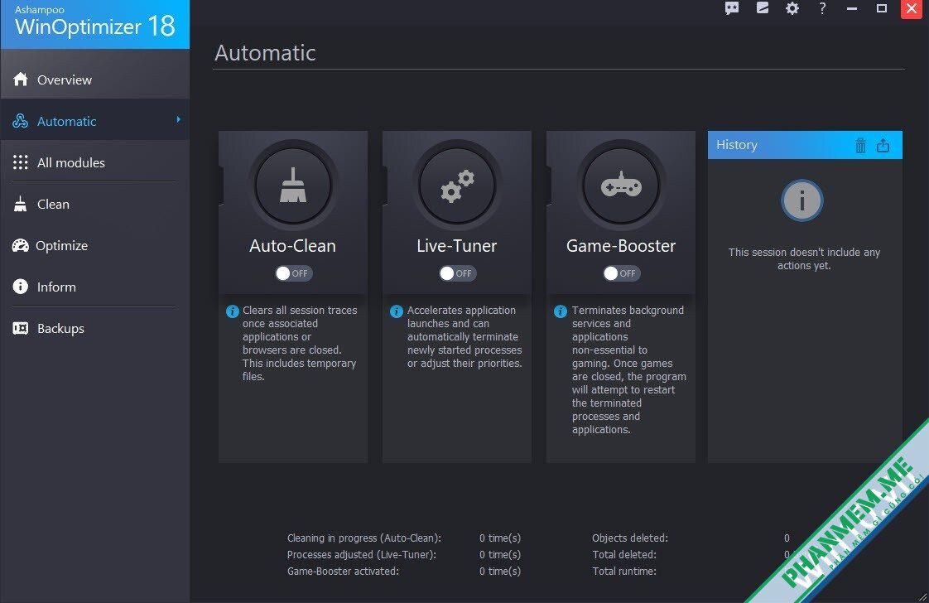Delete history with the trash icon
929x603 pixels.
click(x=860, y=145)
